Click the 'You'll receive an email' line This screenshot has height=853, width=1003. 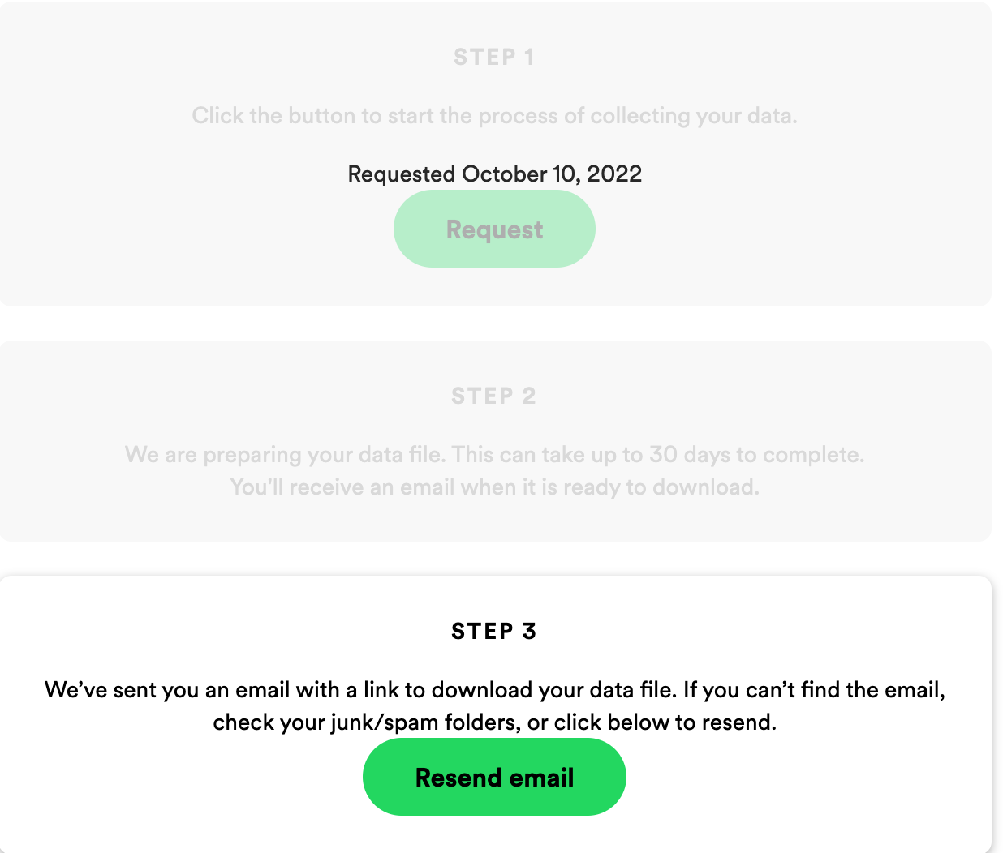[495, 487]
